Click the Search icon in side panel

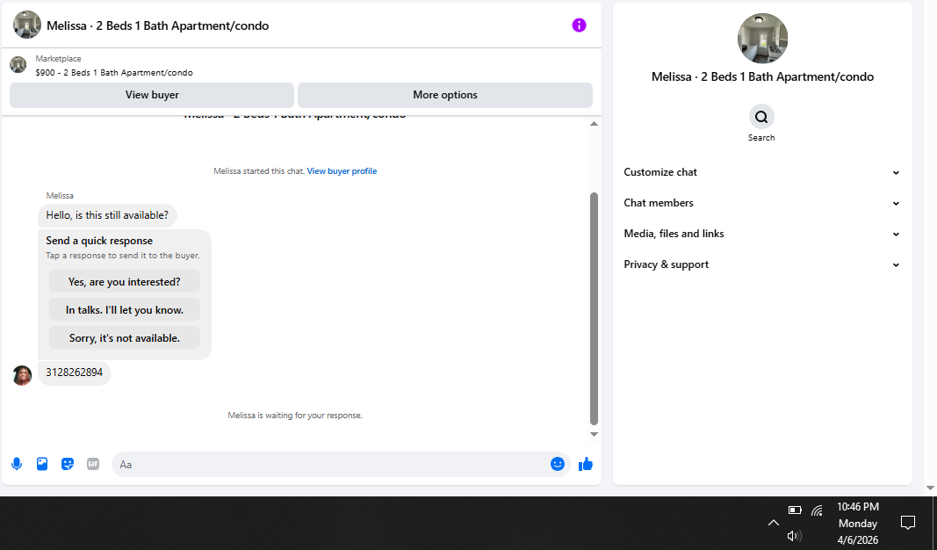(x=761, y=117)
